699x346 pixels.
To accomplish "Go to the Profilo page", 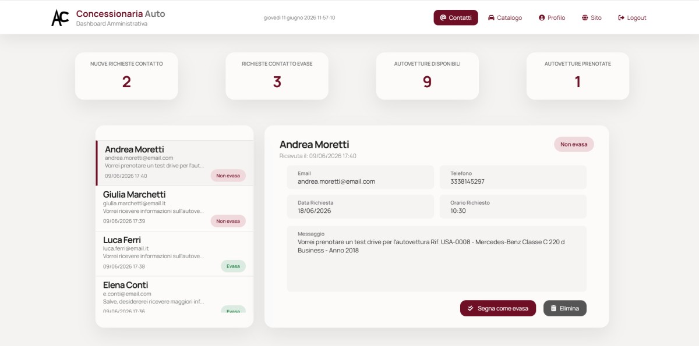I will tap(552, 17).
